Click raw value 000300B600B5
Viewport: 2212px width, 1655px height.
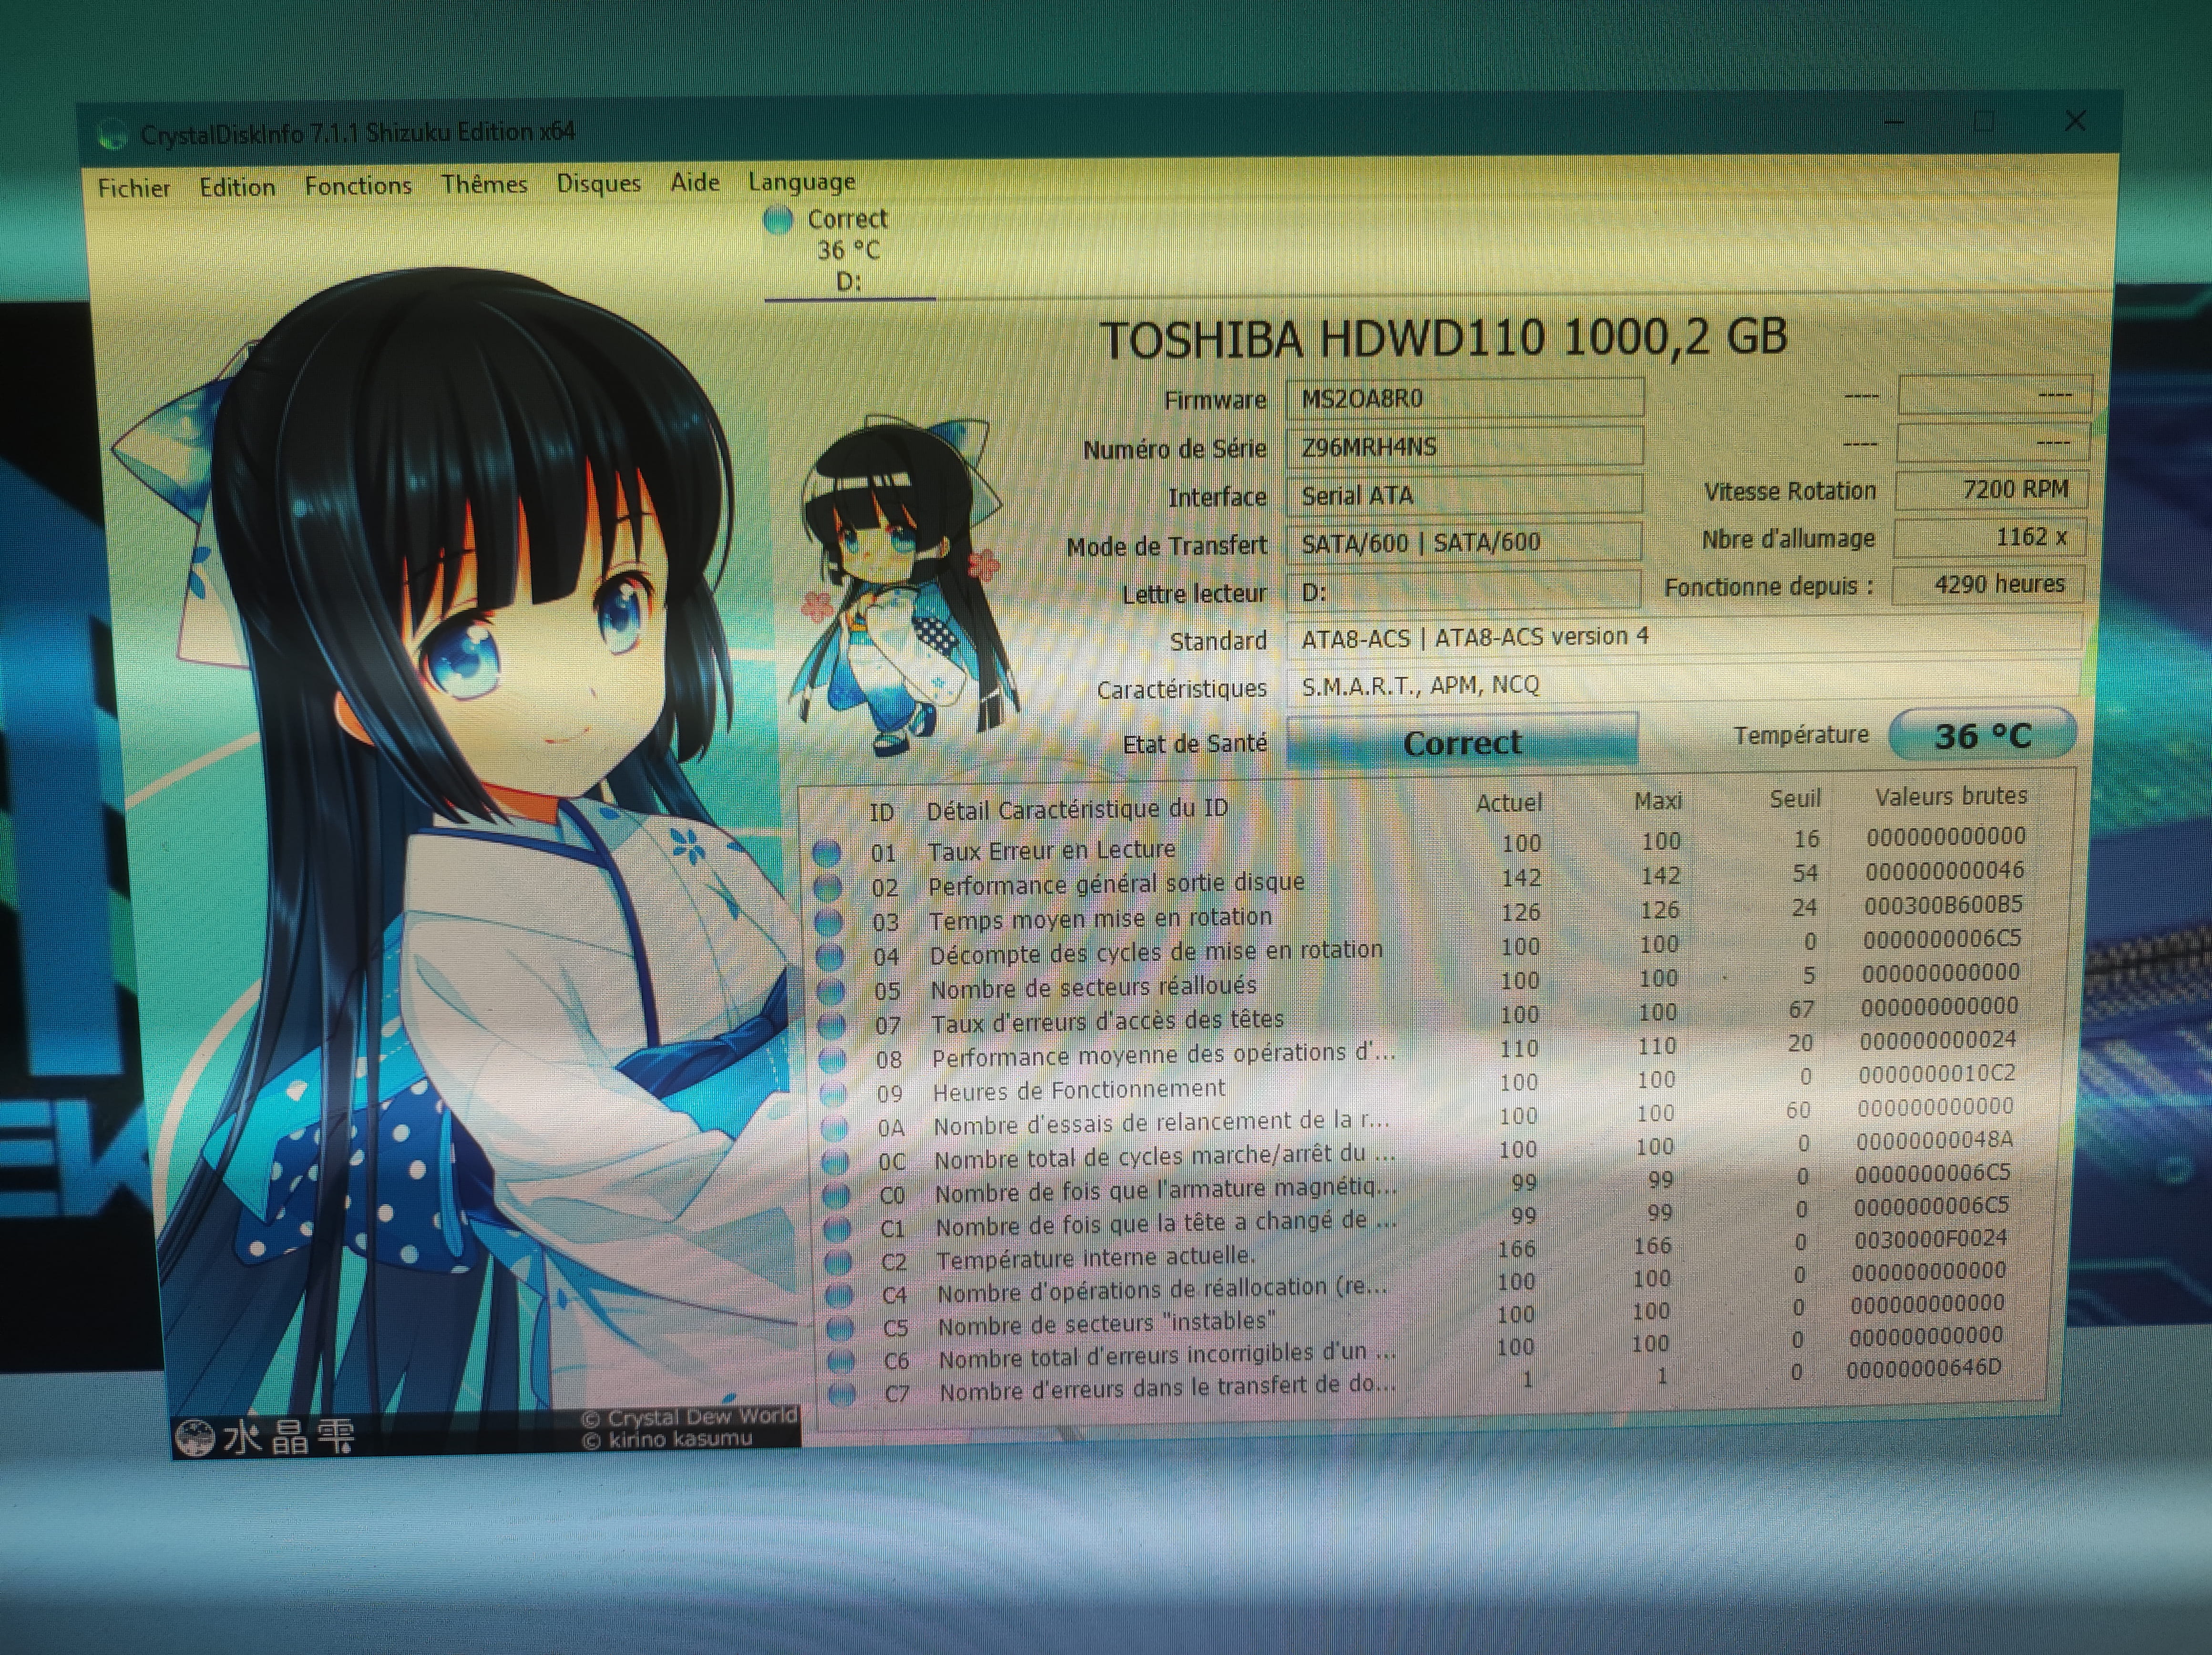(1943, 905)
